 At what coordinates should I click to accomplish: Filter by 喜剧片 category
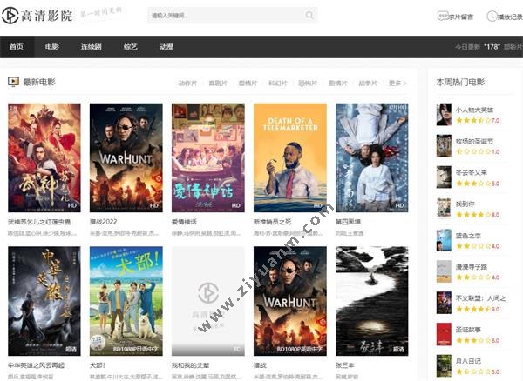[218, 84]
